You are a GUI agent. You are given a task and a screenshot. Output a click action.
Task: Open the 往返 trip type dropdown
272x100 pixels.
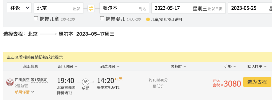point(19,8)
